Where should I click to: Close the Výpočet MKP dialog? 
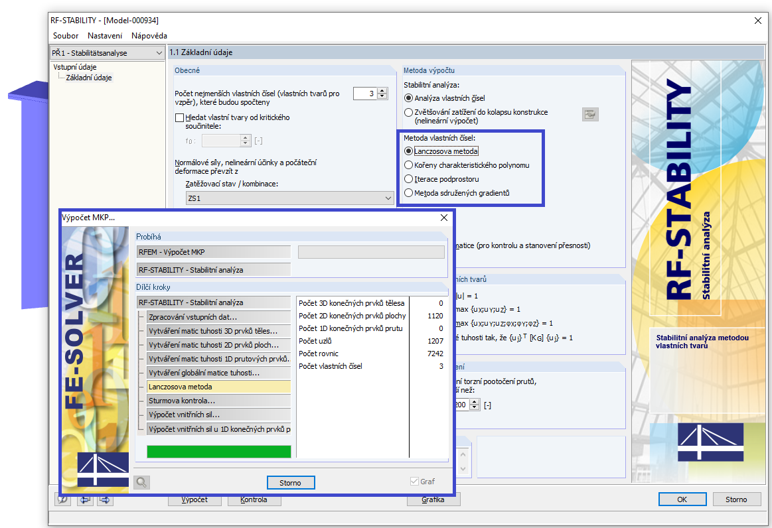[x=443, y=218]
